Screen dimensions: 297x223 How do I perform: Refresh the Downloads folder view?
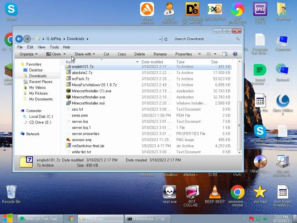coord(166,39)
